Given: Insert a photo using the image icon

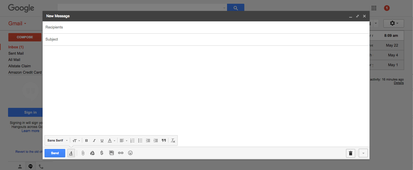Looking at the screenshot, I should pos(112,153).
